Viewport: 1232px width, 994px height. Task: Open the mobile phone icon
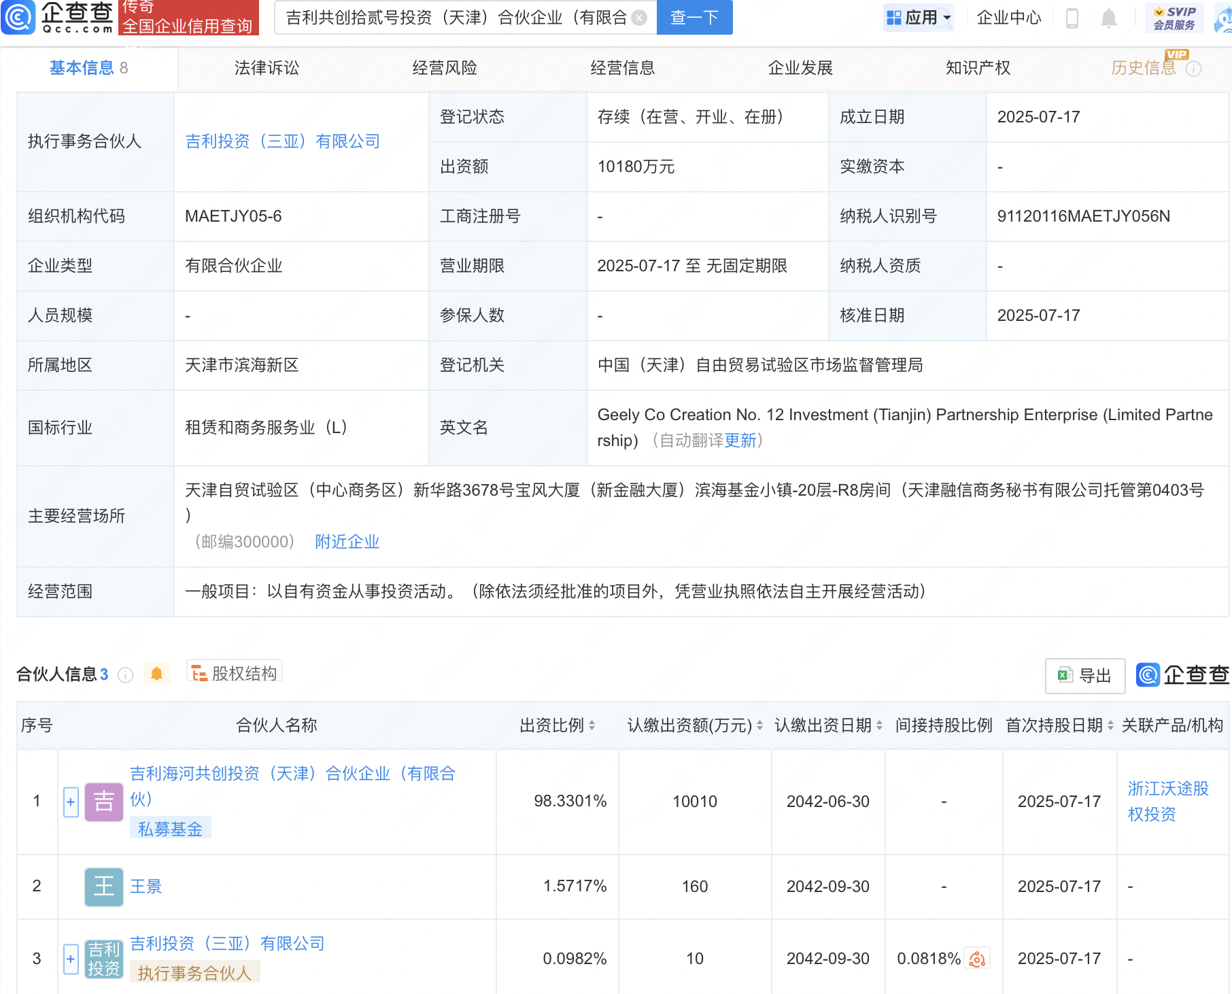1072,18
